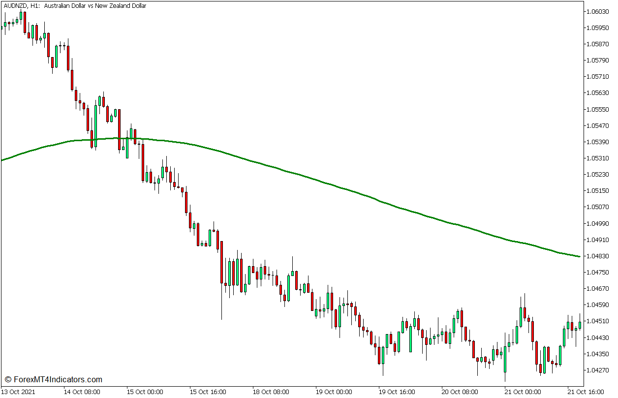Select the 19 Oct 16:00 time label
Screen dimensions: 618x398
397,392
